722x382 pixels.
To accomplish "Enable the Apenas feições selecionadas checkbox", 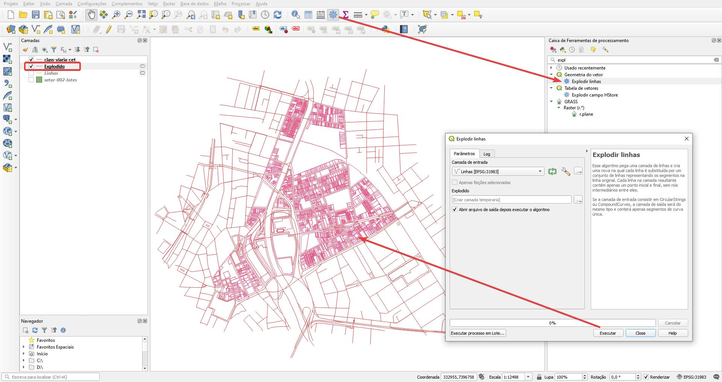I will coord(455,182).
